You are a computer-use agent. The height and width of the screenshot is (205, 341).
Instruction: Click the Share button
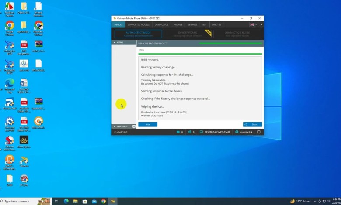[x=252, y=124]
